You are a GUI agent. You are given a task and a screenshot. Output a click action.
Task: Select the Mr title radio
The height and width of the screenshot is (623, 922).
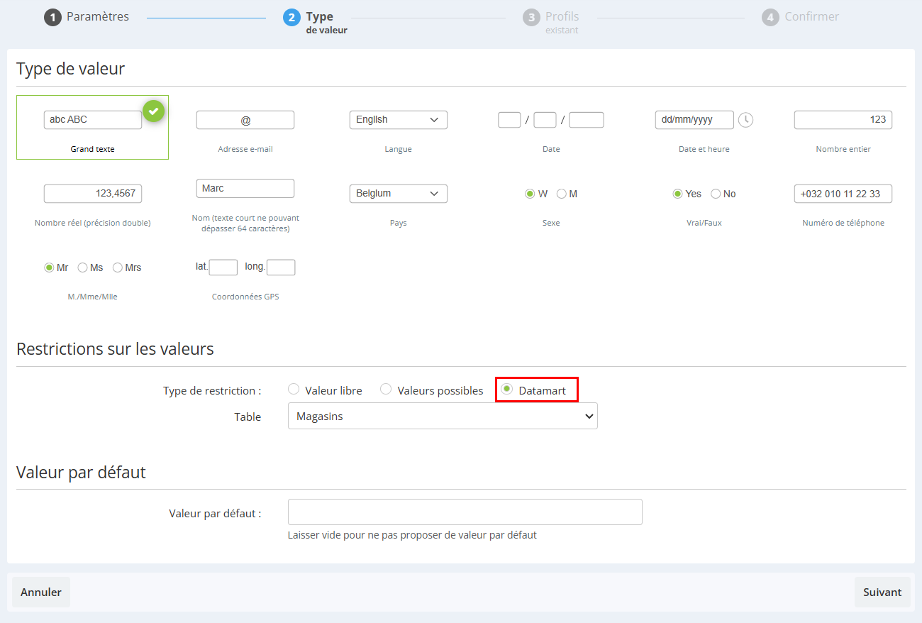(49, 268)
